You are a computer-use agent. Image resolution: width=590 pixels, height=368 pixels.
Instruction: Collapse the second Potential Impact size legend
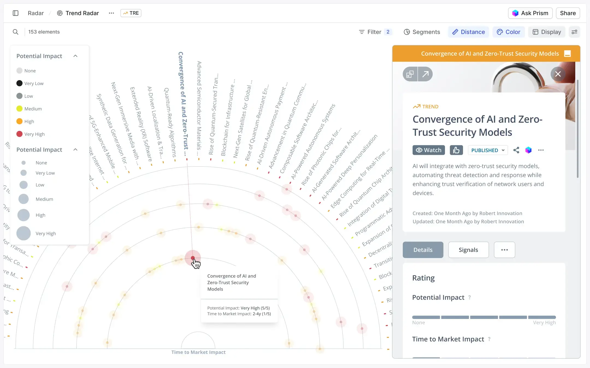(x=76, y=150)
